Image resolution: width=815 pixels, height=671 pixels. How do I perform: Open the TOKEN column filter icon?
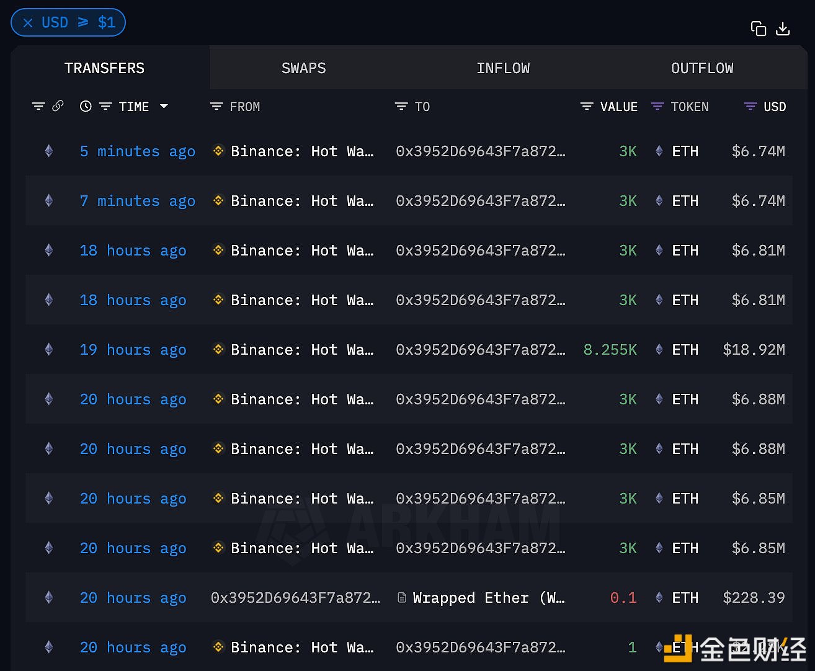point(657,107)
